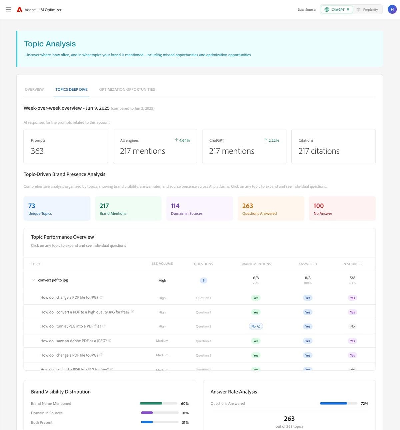Click the Adobe logo icon
Screen dimensions: 400x430
(20, 10)
